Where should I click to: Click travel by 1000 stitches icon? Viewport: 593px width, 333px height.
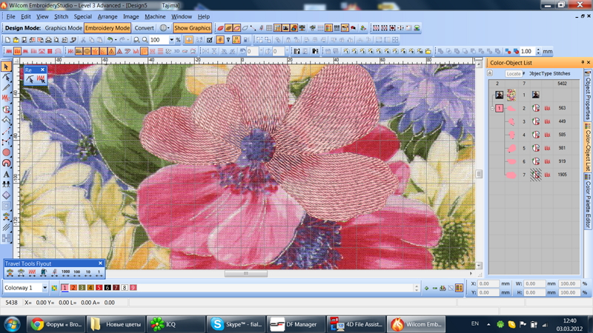click(65, 272)
